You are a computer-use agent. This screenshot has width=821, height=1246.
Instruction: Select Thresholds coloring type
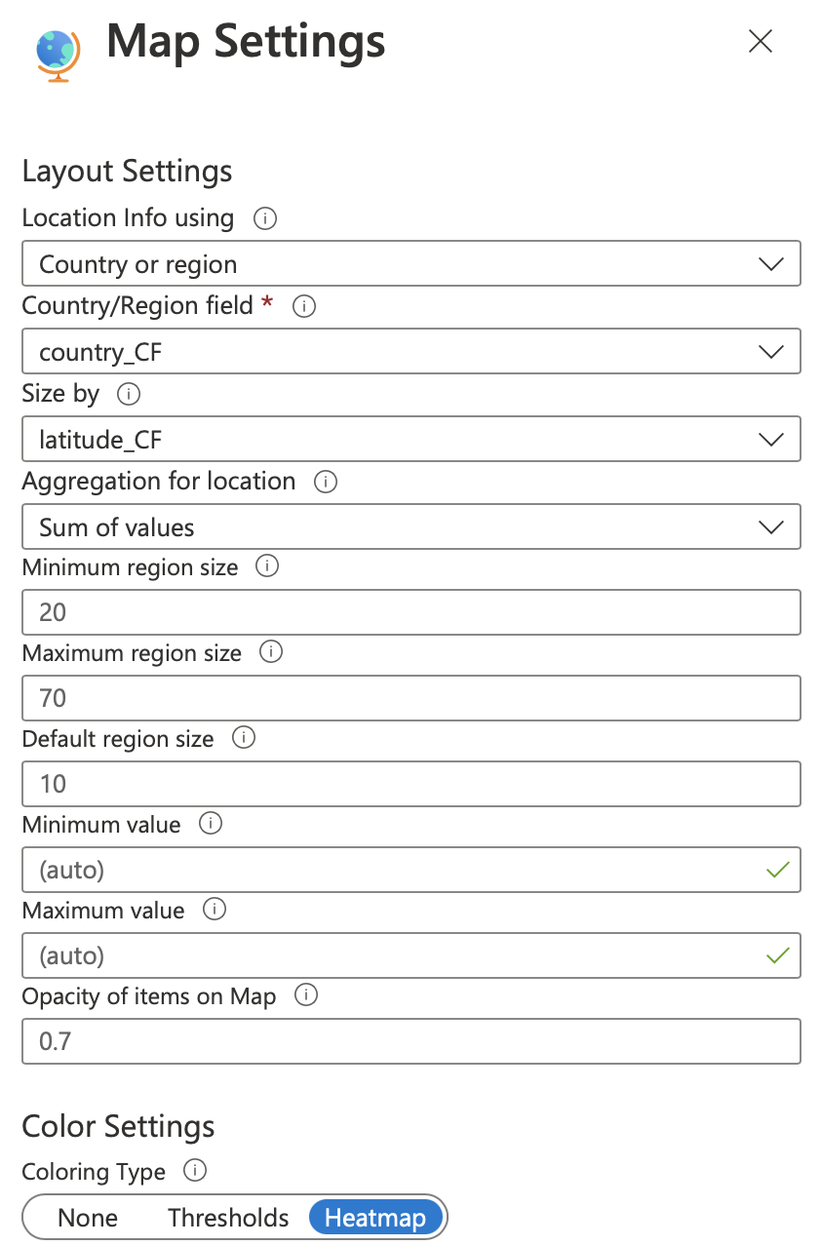pos(228,1218)
